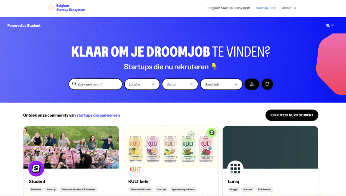Click the purple Student company logo
This screenshot has height=196, width=346.
tap(36, 169)
